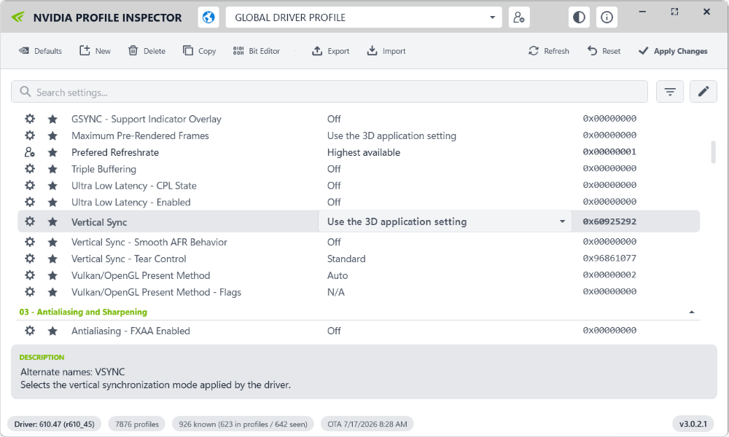Select 'Standard' value of Tear Control
This screenshot has width=729, height=437.
pyautogui.click(x=346, y=259)
